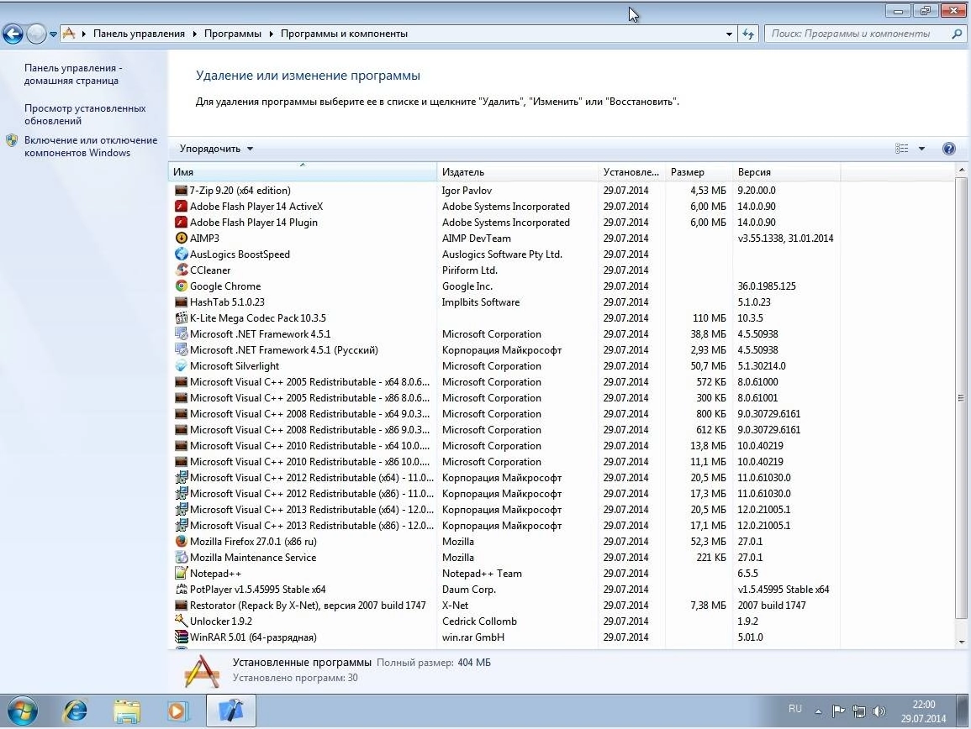The image size is (971, 729).
Task: Click the Adobe Flash Player 14 ActiveX icon
Action: (181, 207)
